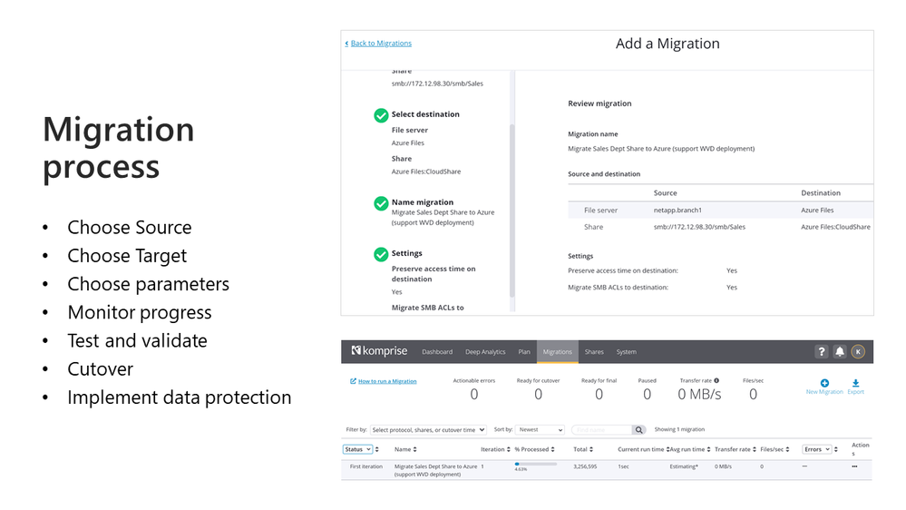This screenshot has width=906, height=510.
Task: Click the New Migration plus icon
Action: pos(824,384)
